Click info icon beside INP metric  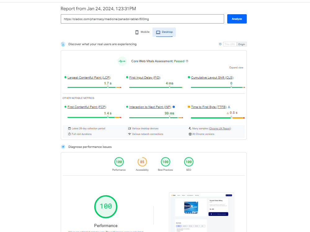click(174, 107)
